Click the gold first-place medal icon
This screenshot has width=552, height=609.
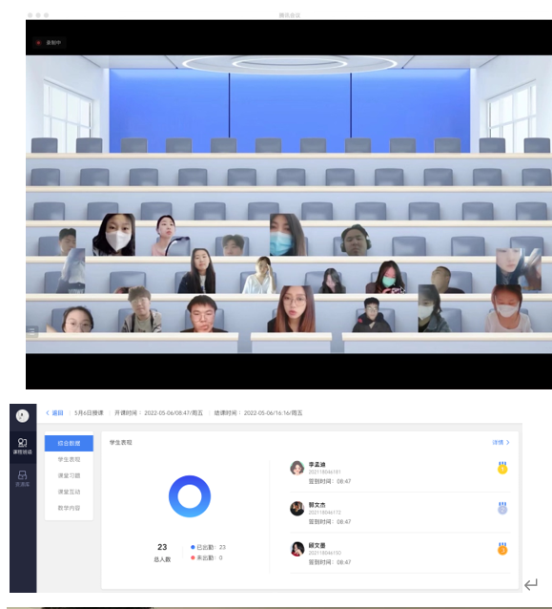click(502, 468)
